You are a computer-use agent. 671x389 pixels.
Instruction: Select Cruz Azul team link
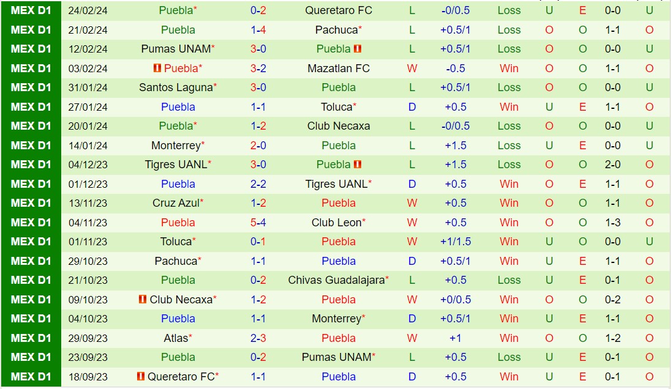(176, 203)
